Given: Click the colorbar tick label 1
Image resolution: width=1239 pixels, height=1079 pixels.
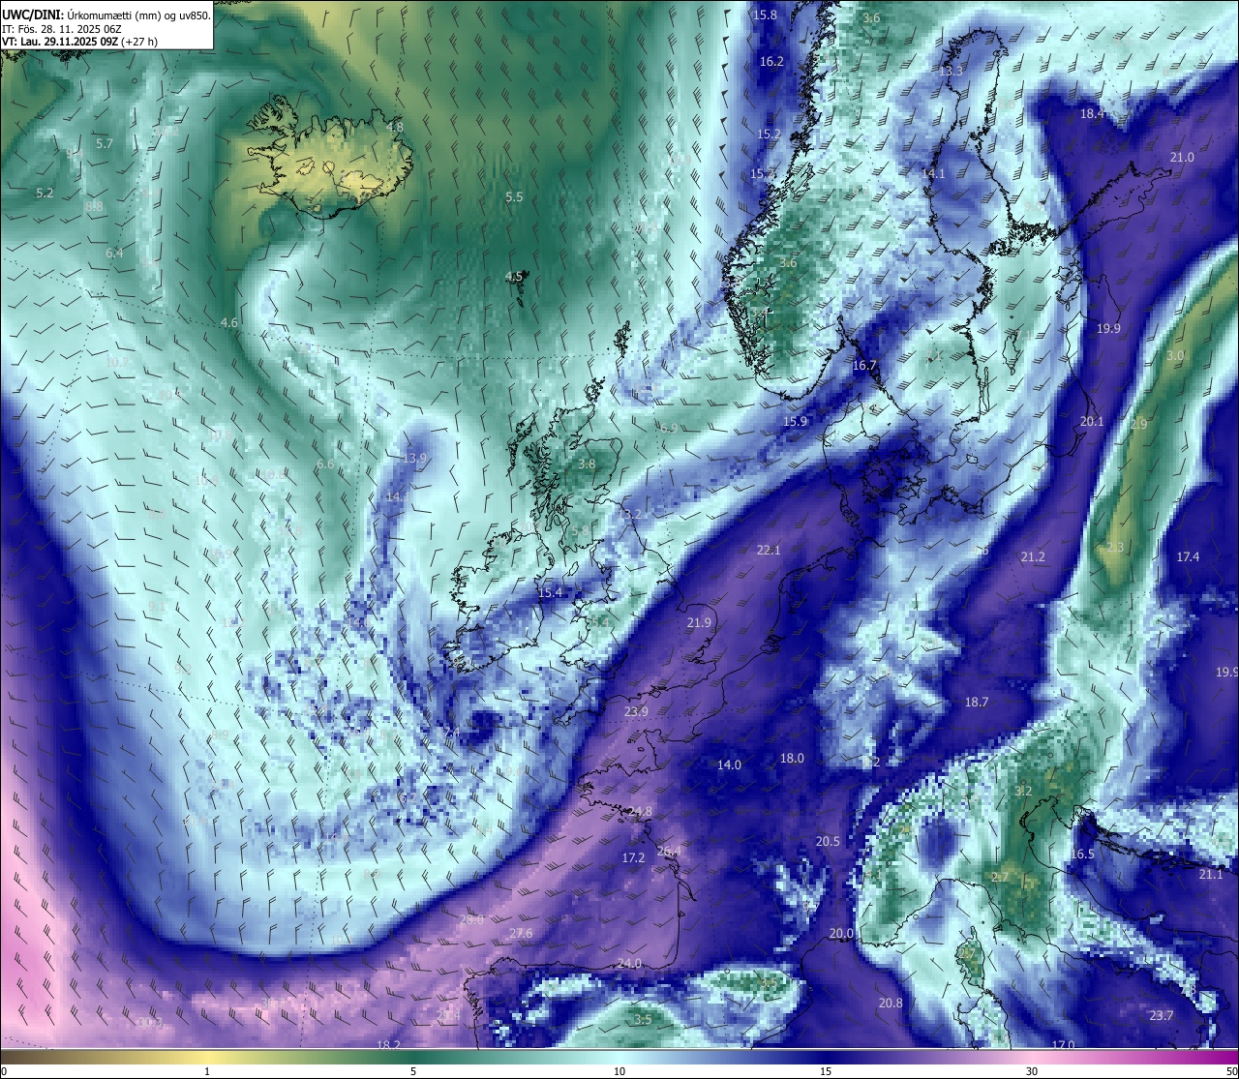Looking at the screenshot, I should coord(207,1070).
